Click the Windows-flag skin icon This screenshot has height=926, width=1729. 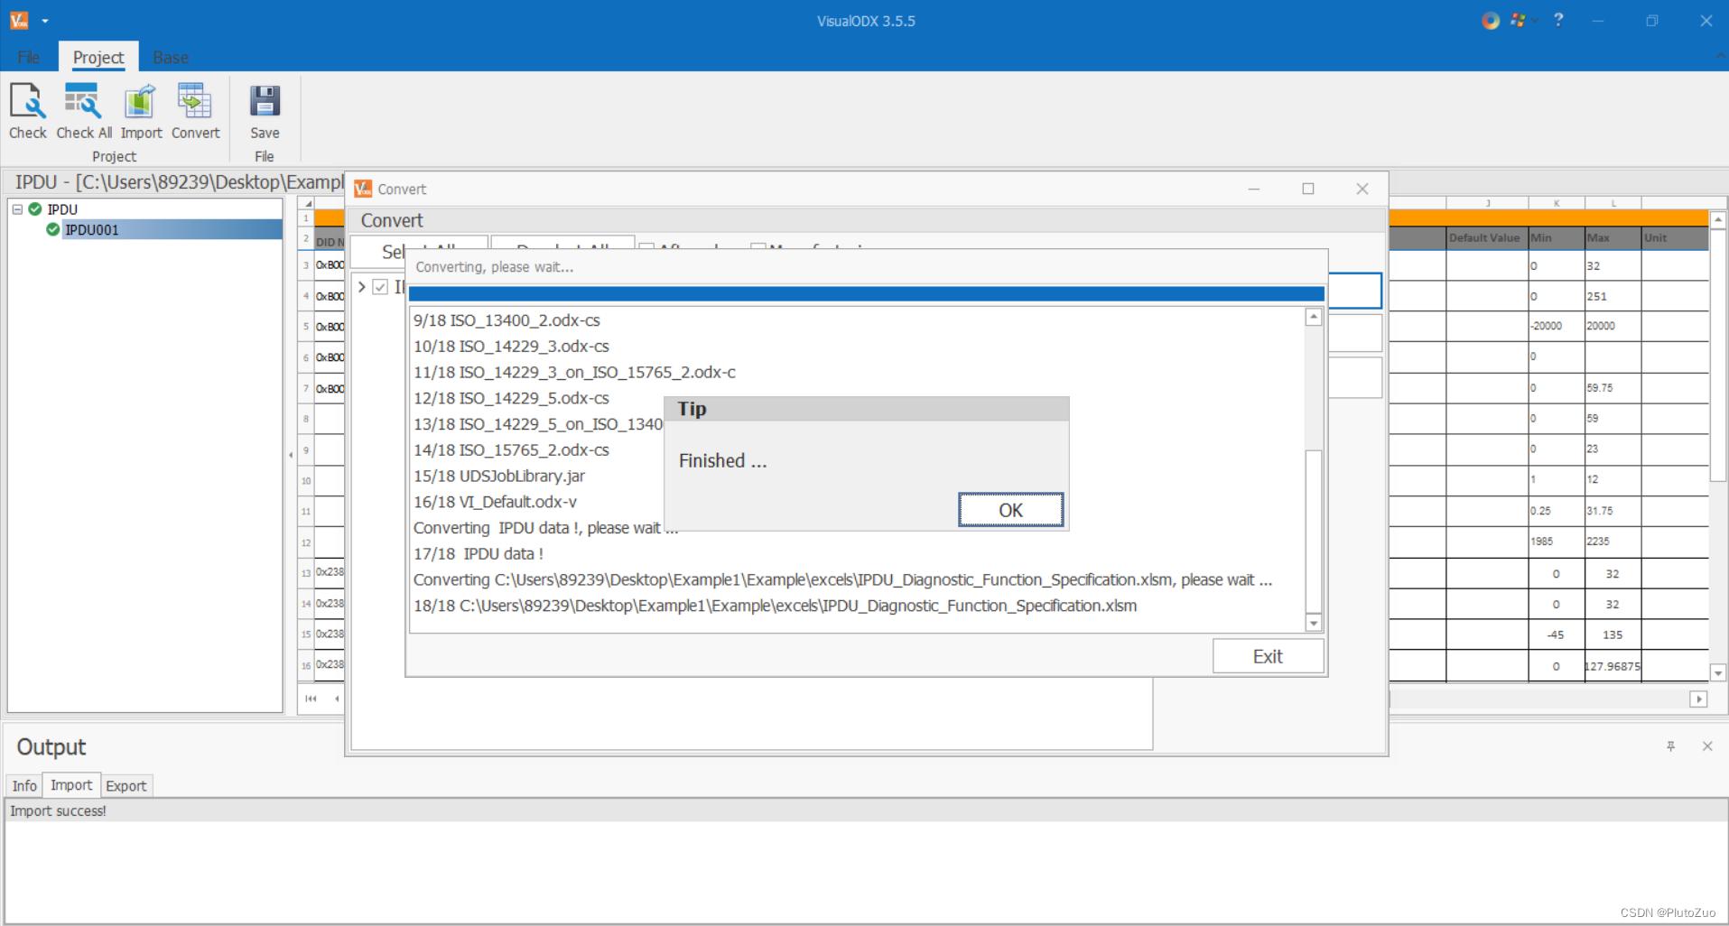[1517, 20]
